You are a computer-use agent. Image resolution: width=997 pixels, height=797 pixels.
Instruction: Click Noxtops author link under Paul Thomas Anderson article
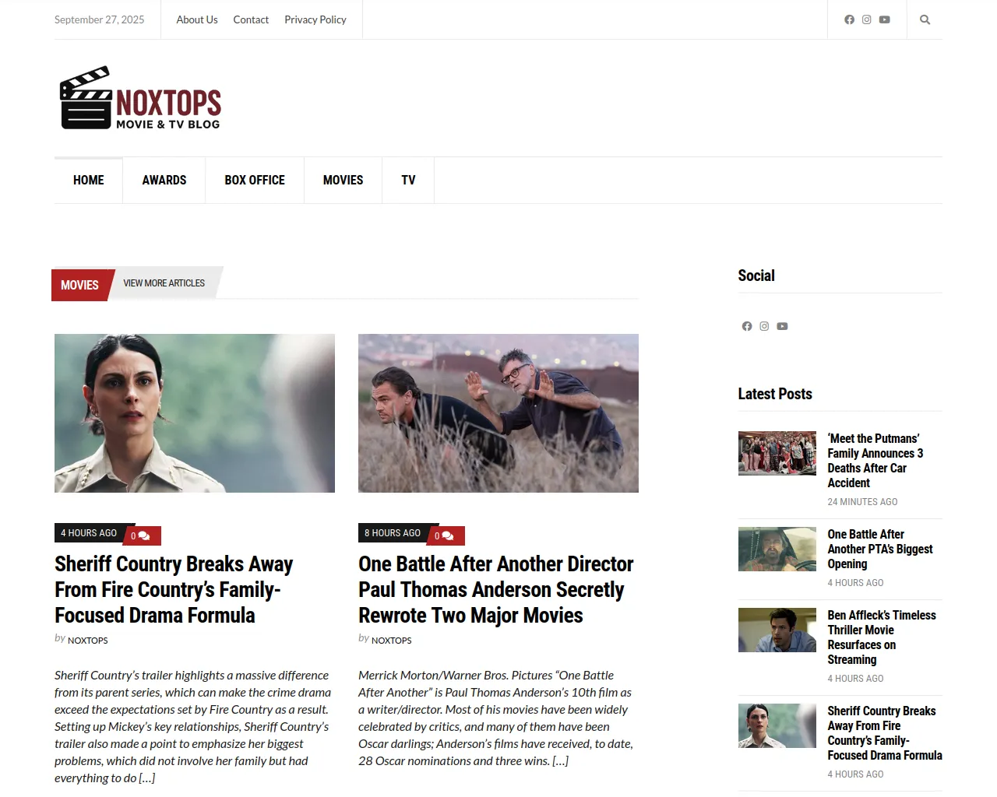pos(392,641)
